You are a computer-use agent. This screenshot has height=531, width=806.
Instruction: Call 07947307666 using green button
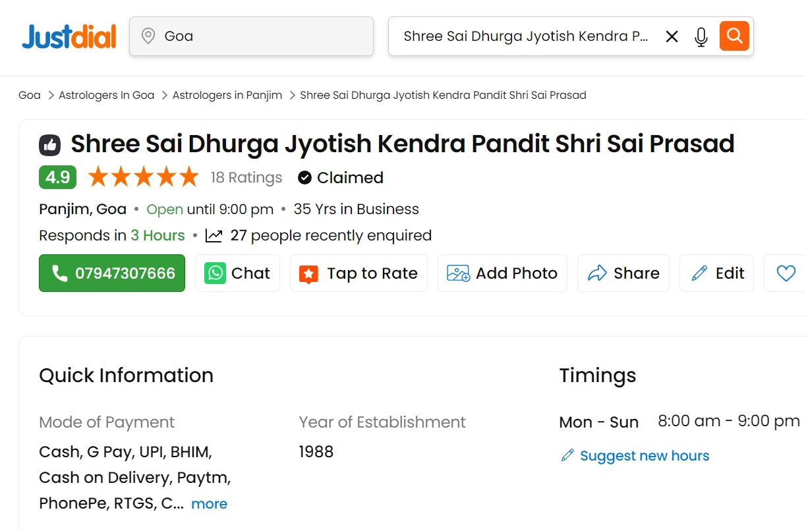click(x=112, y=273)
